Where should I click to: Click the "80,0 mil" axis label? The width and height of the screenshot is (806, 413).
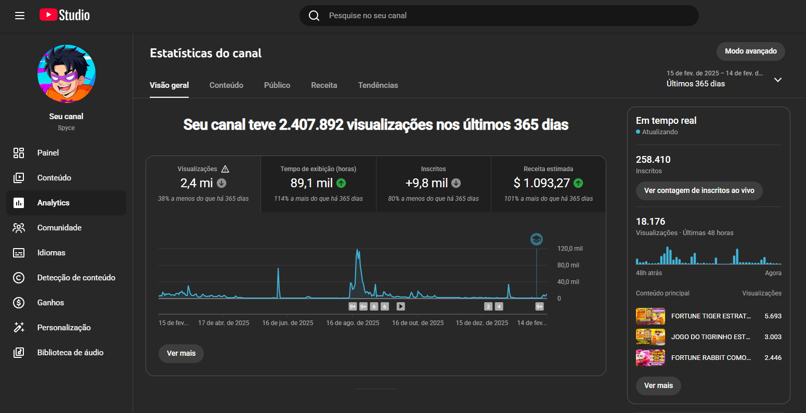(x=568, y=265)
